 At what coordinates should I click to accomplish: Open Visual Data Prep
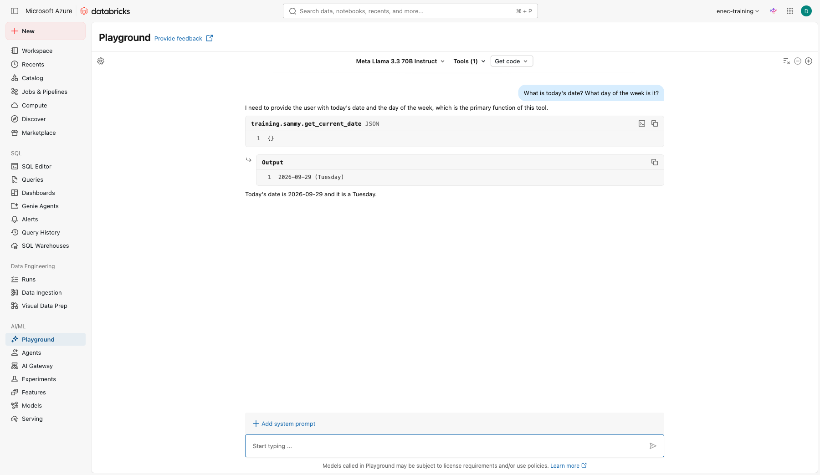point(46,306)
